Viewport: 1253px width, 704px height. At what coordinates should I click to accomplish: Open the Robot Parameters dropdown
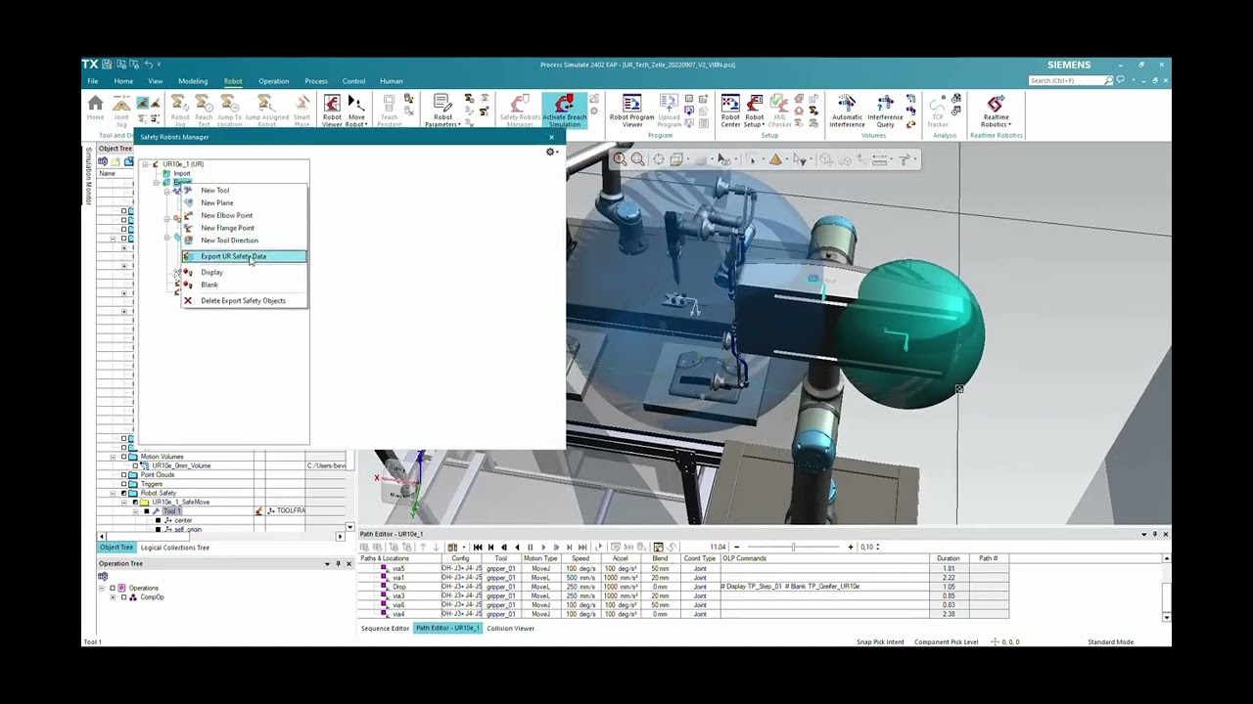tap(442, 110)
